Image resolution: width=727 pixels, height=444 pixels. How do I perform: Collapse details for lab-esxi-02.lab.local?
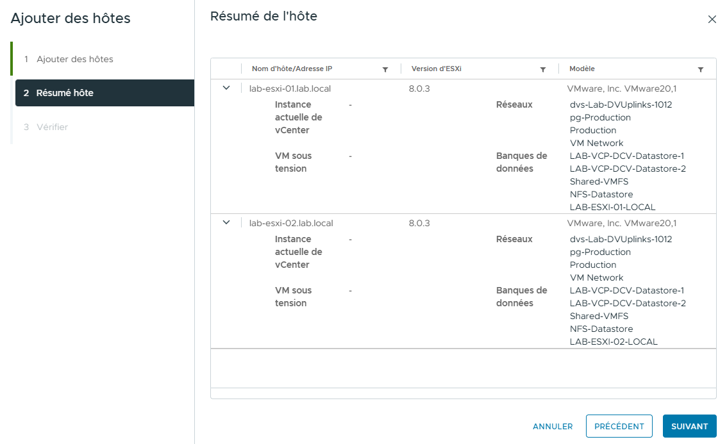click(x=226, y=223)
